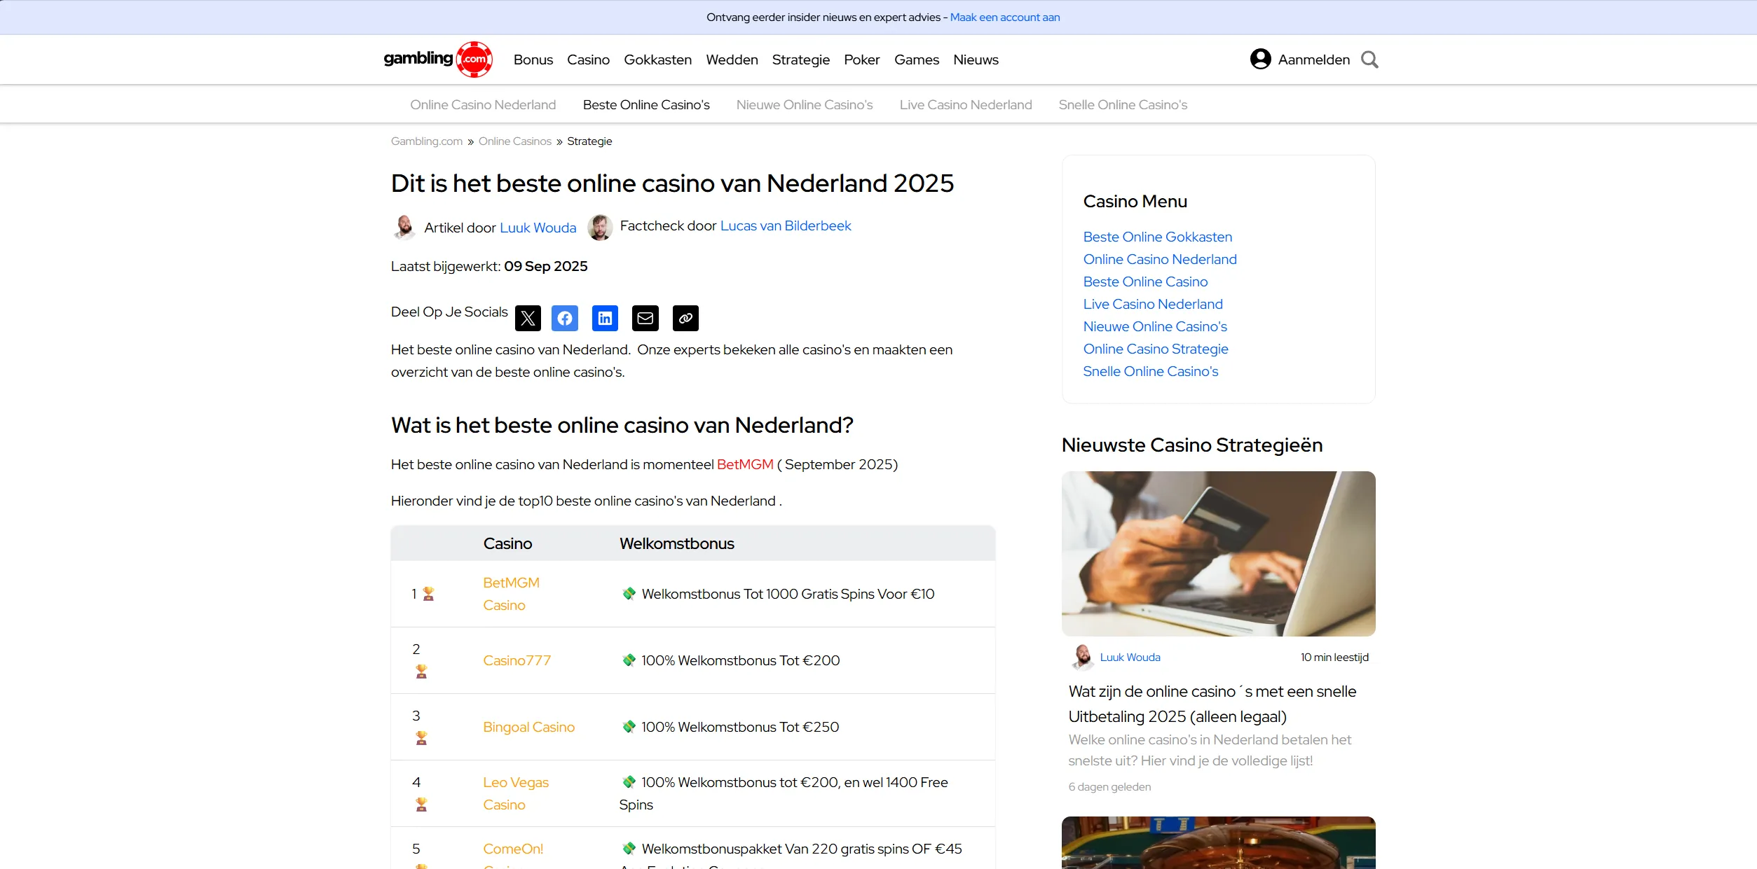Open the Gokkasten menu

pyautogui.click(x=657, y=60)
